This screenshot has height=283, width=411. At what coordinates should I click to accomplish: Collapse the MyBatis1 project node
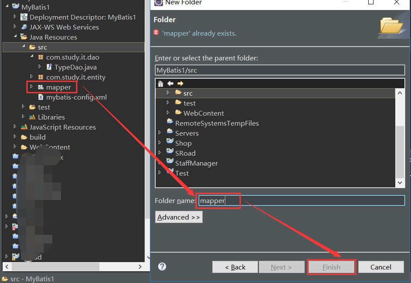(x=7, y=6)
